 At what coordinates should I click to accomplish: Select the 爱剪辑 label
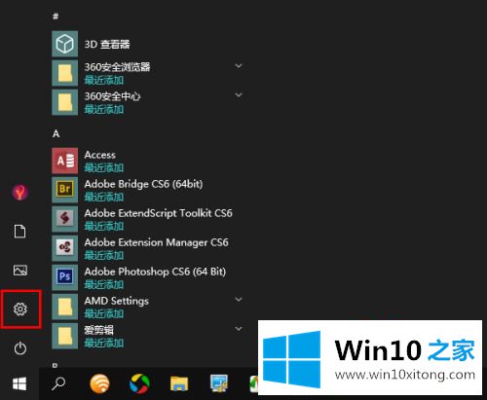click(98, 330)
